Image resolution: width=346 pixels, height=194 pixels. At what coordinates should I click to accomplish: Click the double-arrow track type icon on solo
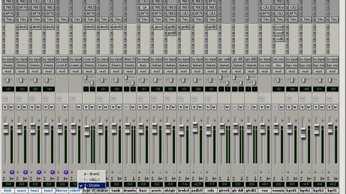pos(215,178)
